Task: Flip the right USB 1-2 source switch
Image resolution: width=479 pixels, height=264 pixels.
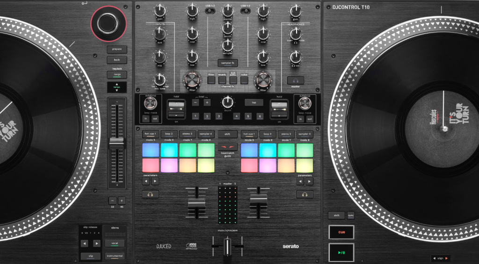Action: [245, 11]
